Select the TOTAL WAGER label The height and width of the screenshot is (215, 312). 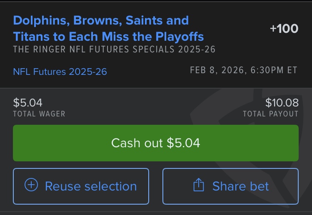tap(39, 114)
